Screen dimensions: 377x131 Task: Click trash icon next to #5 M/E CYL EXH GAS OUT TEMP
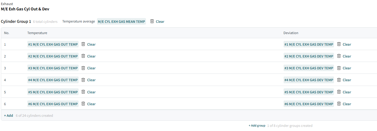pos(83,92)
